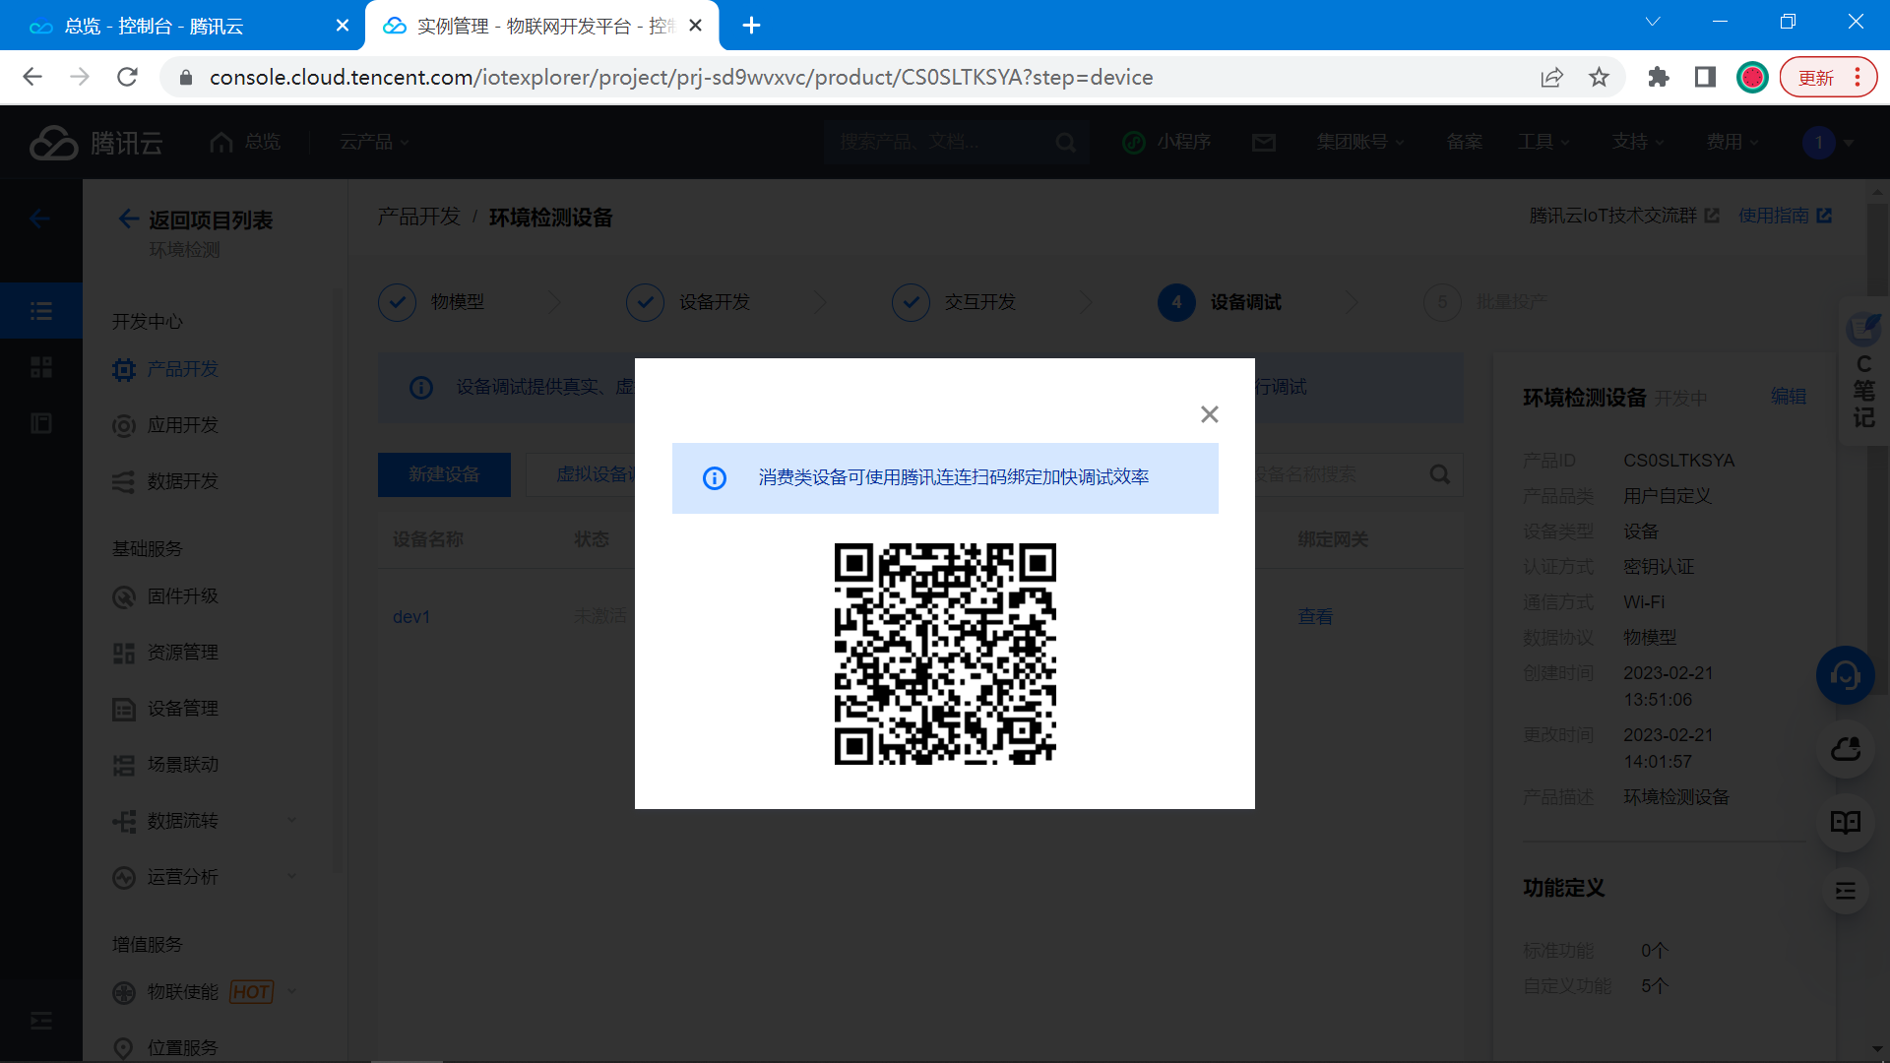Click 新建设备 button

(x=444, y=474)
